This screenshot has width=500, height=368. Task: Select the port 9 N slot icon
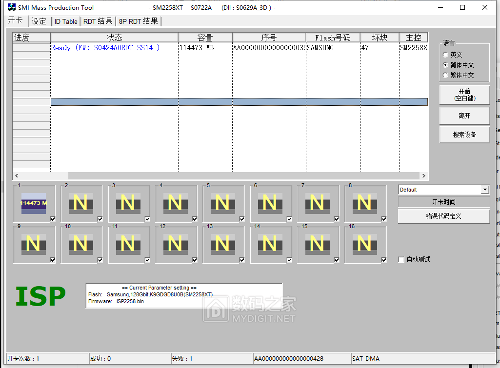point(33,244)
